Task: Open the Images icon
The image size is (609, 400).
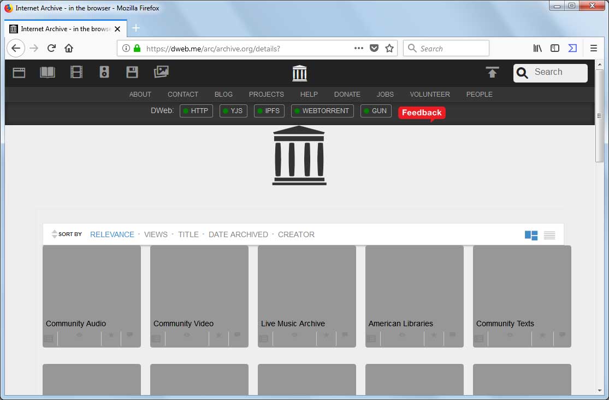Action: coord(161,72)
